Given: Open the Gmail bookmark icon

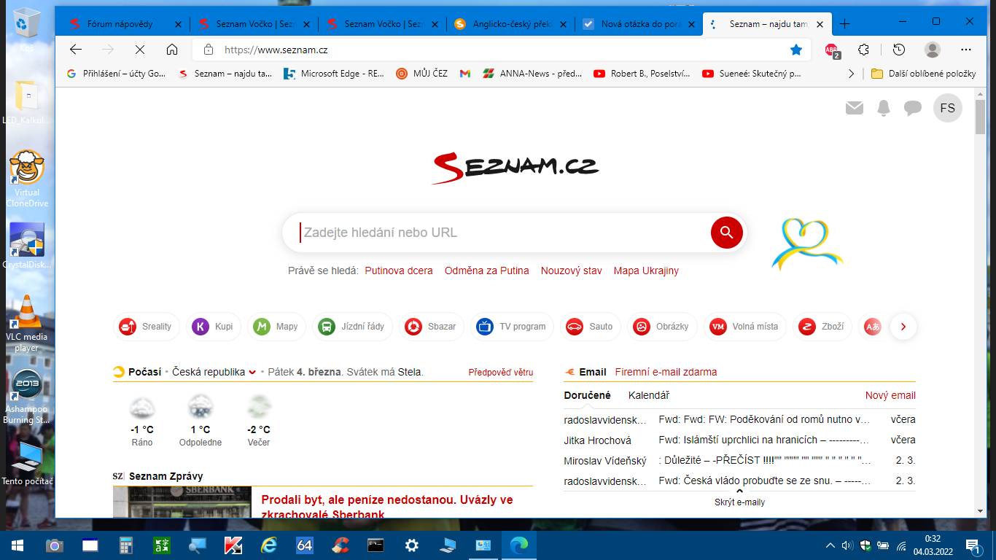Looking at the screenshot, I should pyautogui.click(x=464, y=74).
